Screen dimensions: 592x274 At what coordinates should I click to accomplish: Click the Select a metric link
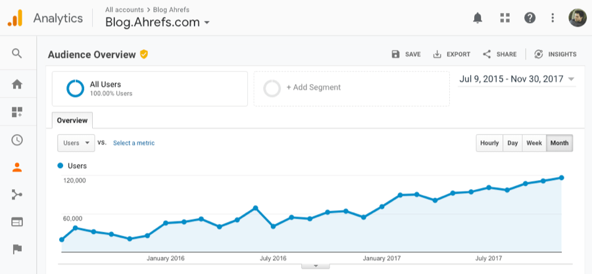[x=134, y=143]
